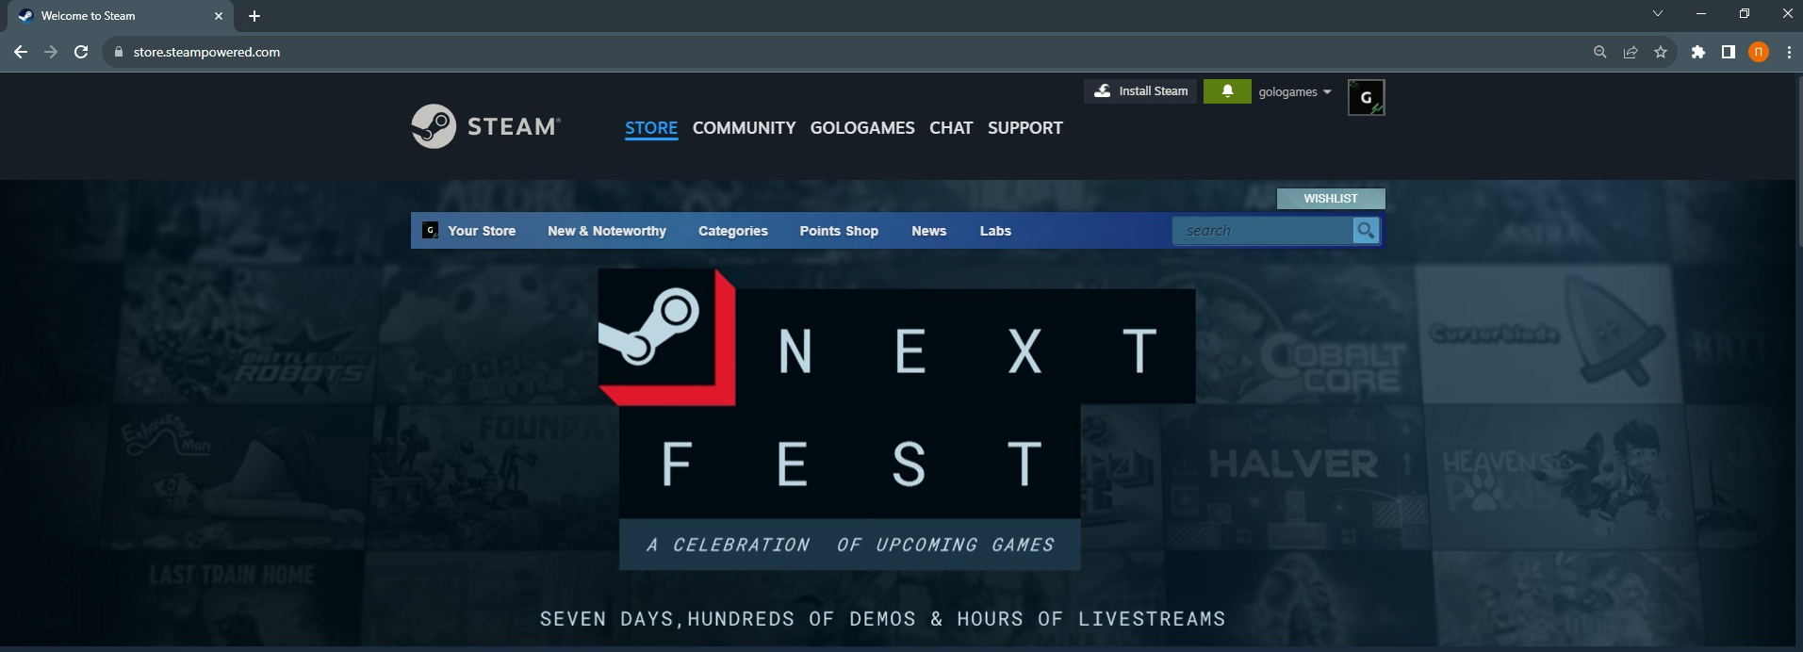Screen dimensions: 1803x652
Task: Toggle the browser side panel icon
Action: (x=1728, y=52)
